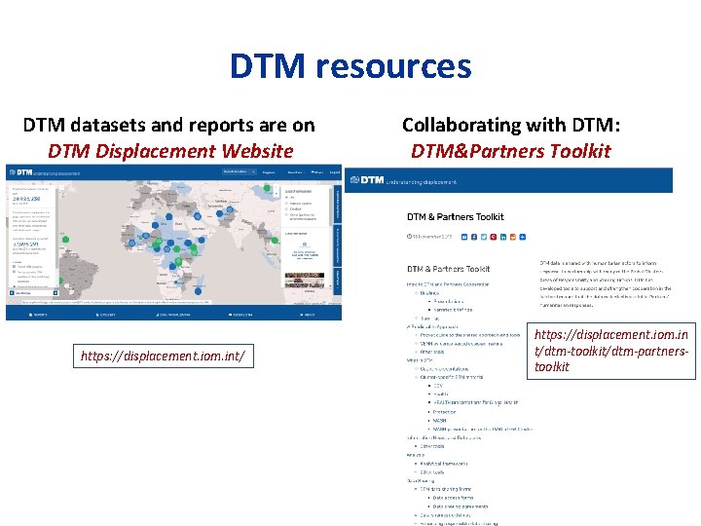Click the green map marker over Mongolia
Screen dimensions: 701x526
267,188
